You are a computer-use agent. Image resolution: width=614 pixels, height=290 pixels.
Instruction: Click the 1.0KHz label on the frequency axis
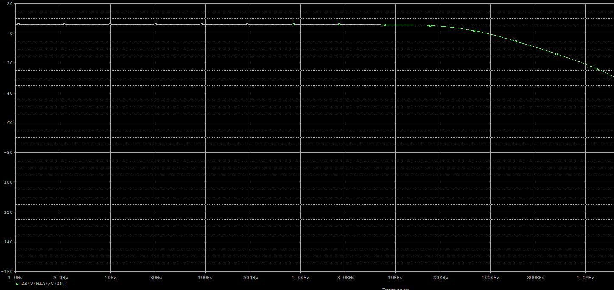(x=300, y=278)
